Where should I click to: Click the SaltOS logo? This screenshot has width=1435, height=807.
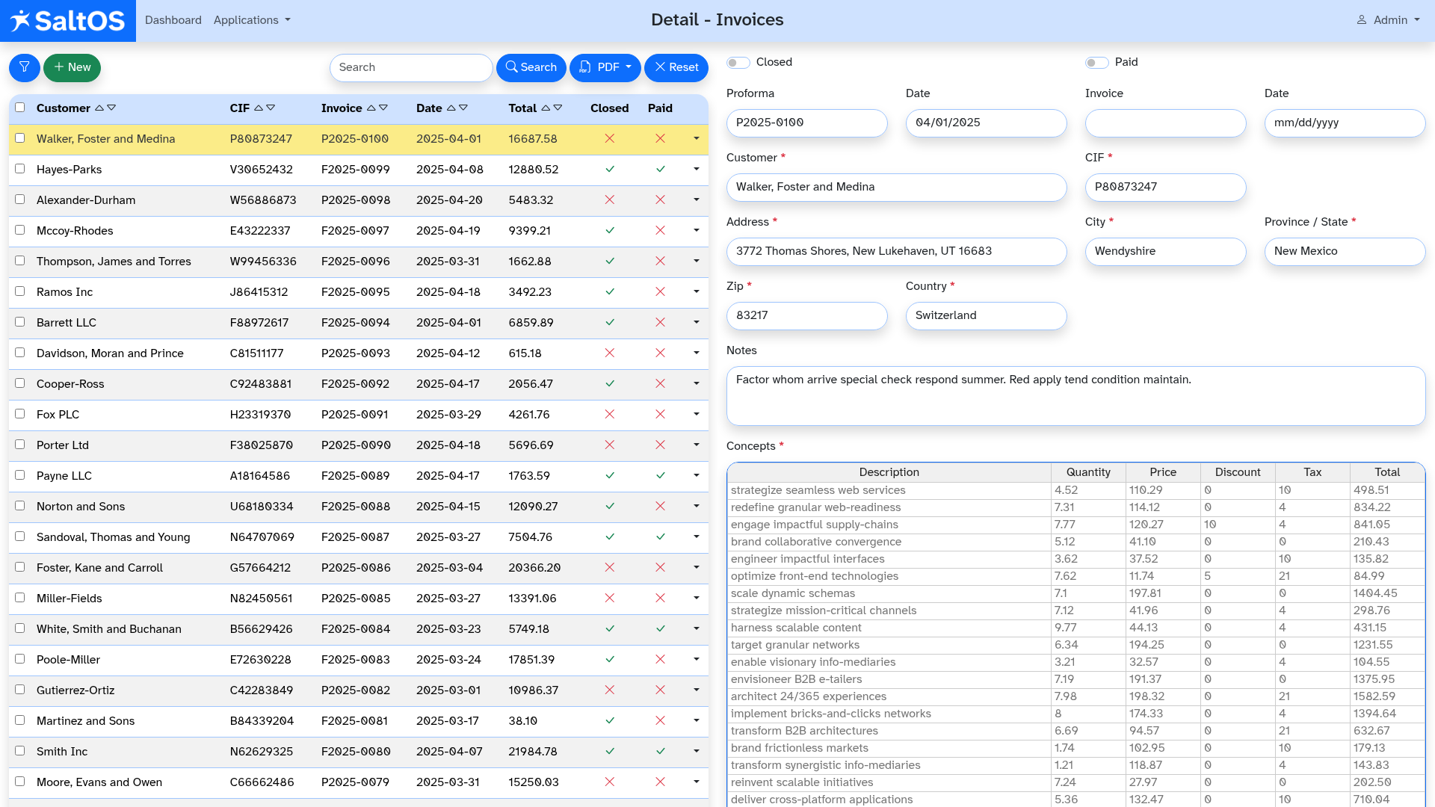pos(68,21)
